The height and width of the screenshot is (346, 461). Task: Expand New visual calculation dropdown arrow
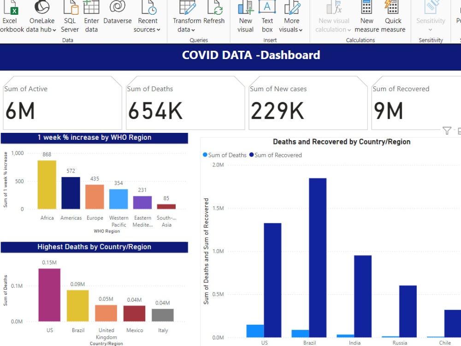click(x=349, y=30)
